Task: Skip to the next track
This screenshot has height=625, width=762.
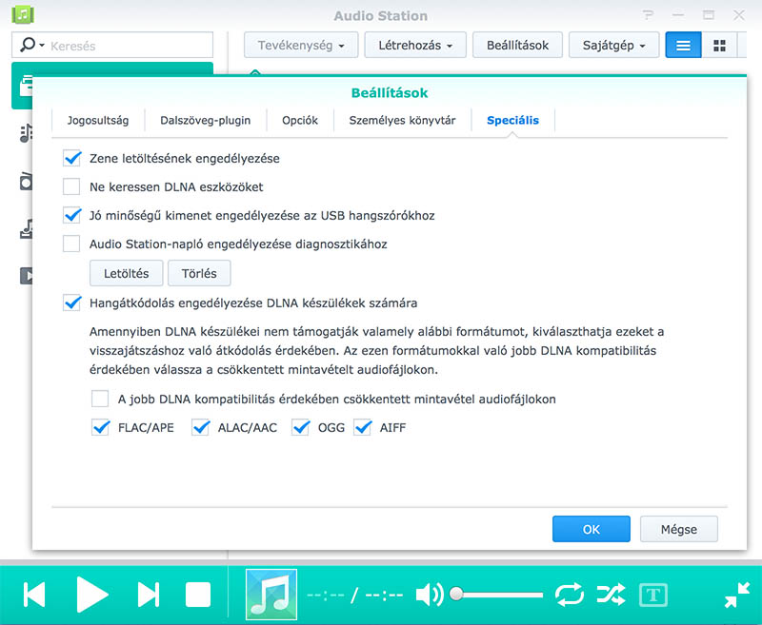Action: tap(149, 595)
